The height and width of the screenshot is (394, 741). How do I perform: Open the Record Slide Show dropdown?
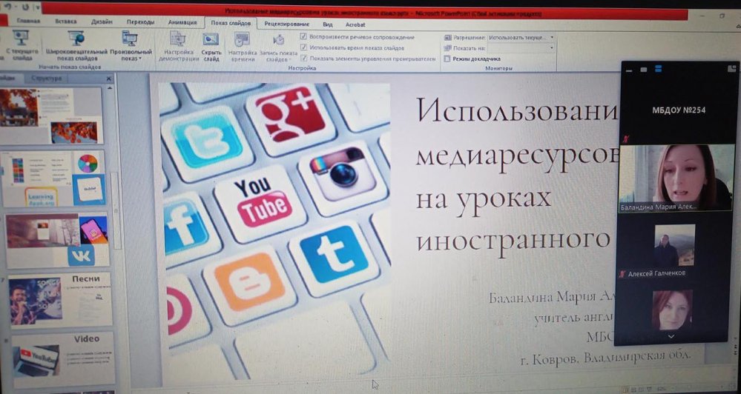click(x=278, y=46)
